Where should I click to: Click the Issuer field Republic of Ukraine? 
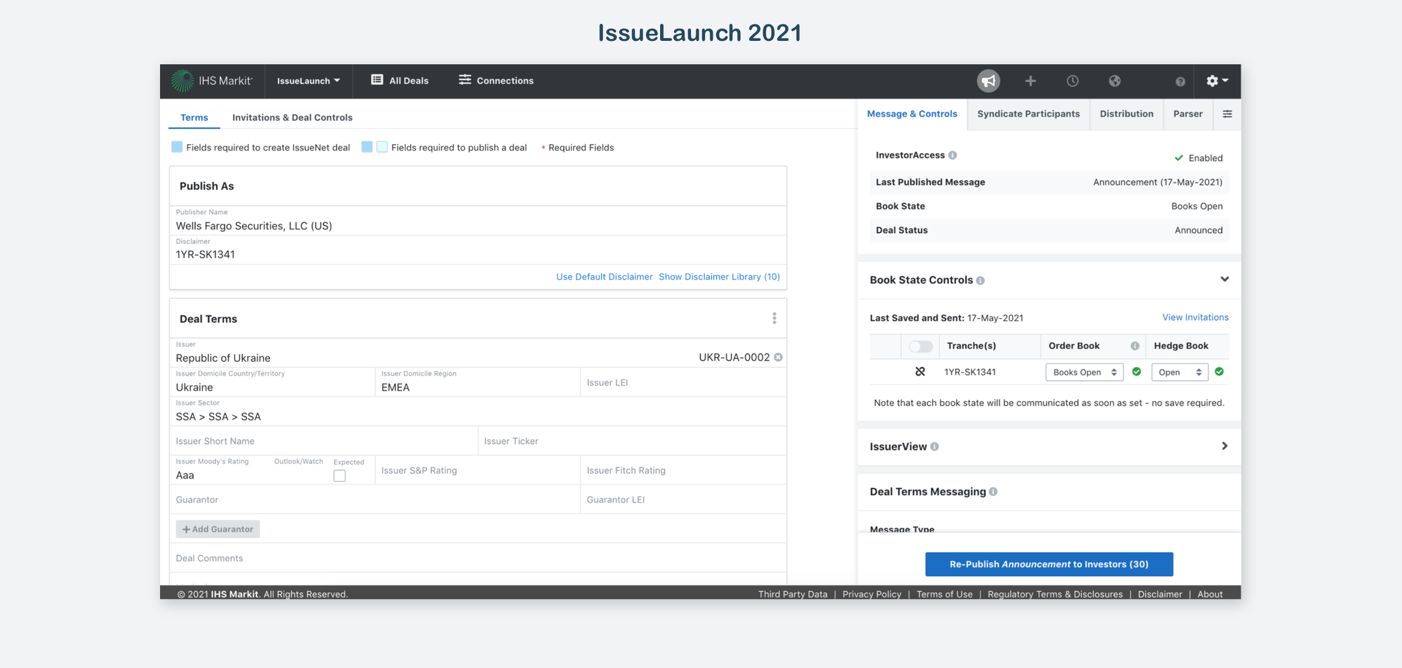tap(478, 353)
